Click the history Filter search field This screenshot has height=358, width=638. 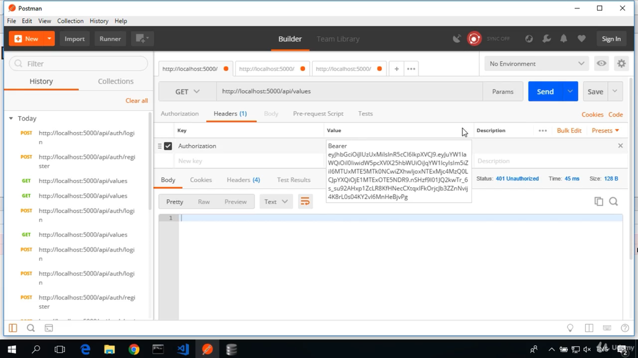click(78, 63)
